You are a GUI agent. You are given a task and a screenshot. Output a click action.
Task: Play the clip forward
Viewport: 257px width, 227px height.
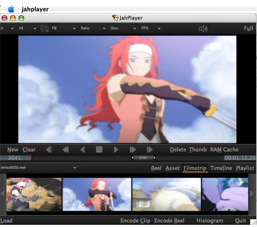point(116,150)
